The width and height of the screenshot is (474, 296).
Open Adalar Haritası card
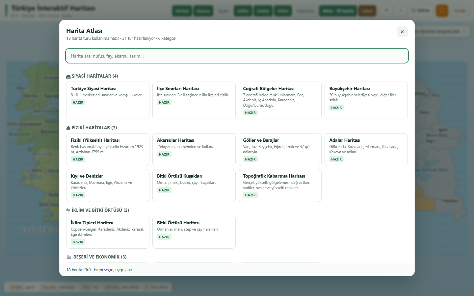(366, 150)
